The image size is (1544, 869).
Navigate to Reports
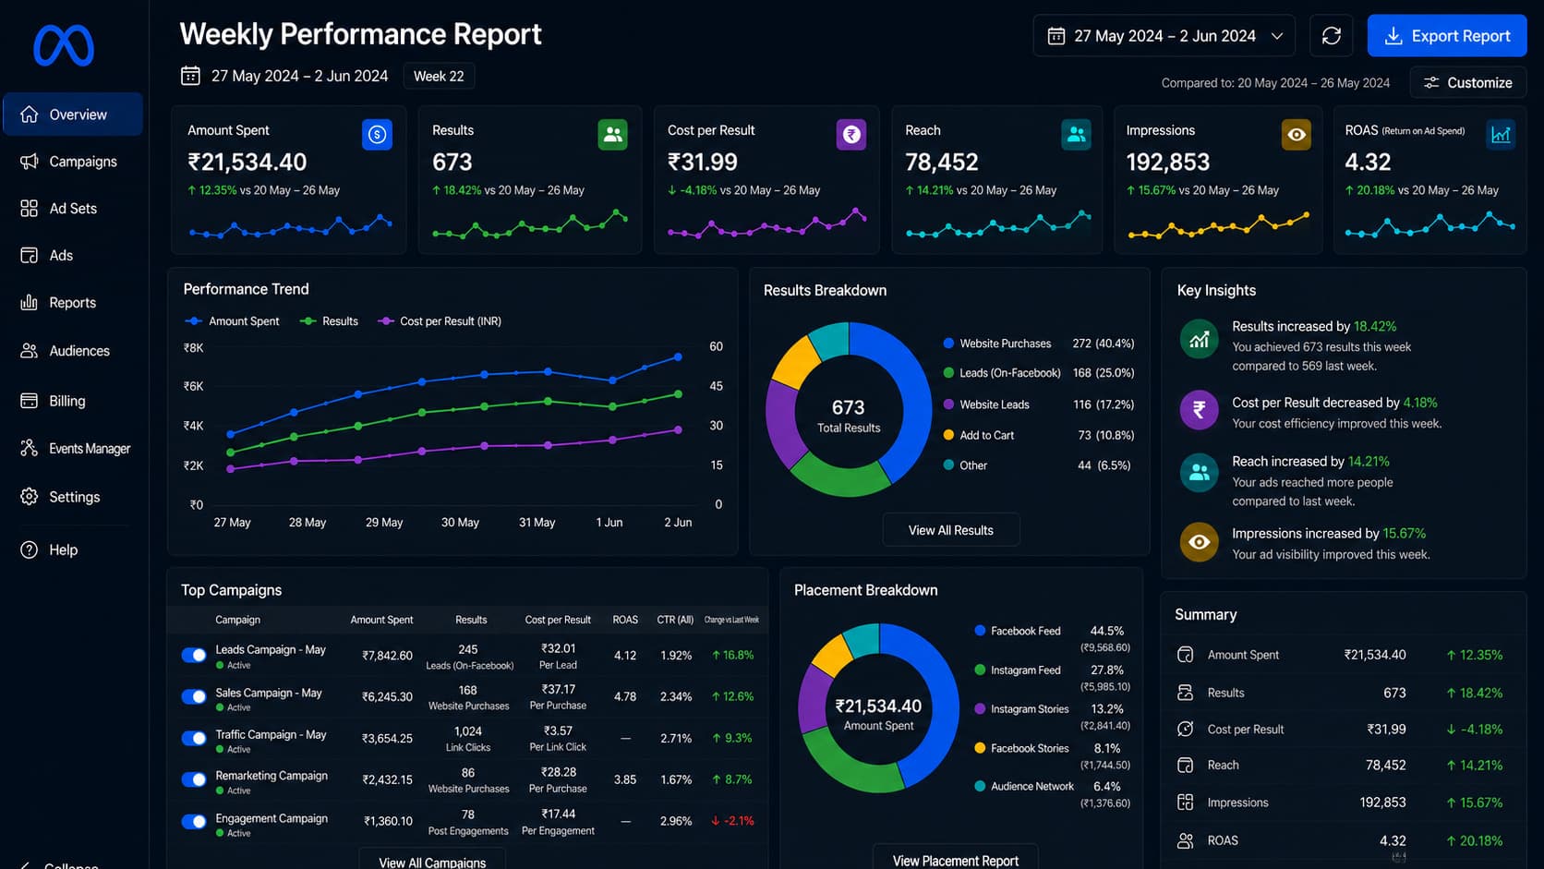73,303
